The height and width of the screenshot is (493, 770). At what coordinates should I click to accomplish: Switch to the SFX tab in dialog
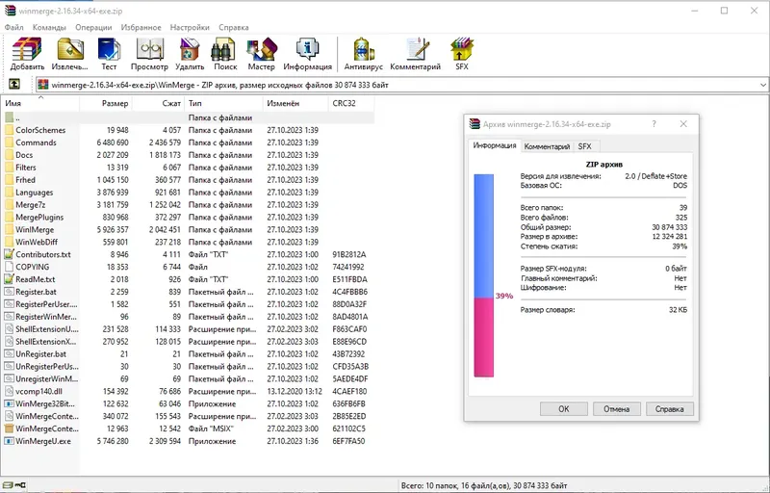click(x=584, y=146)
